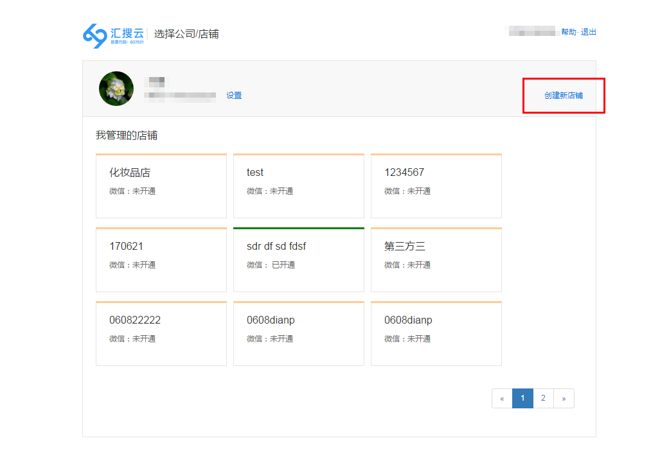This screenshot has width=660, height=461.
Task: Click 退出 to log out
Action: tap(589, 32)
